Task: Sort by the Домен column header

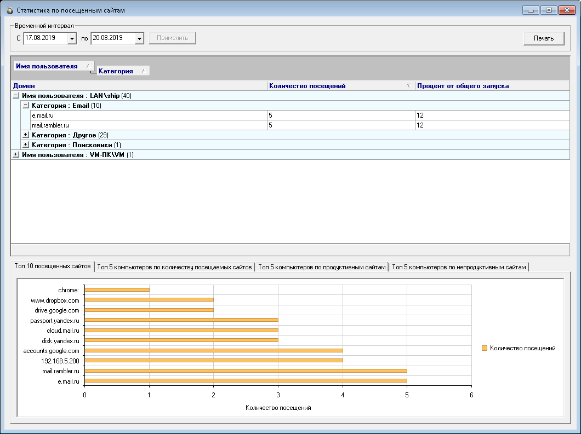Action: pyautogui.click(x=137, y=86)
